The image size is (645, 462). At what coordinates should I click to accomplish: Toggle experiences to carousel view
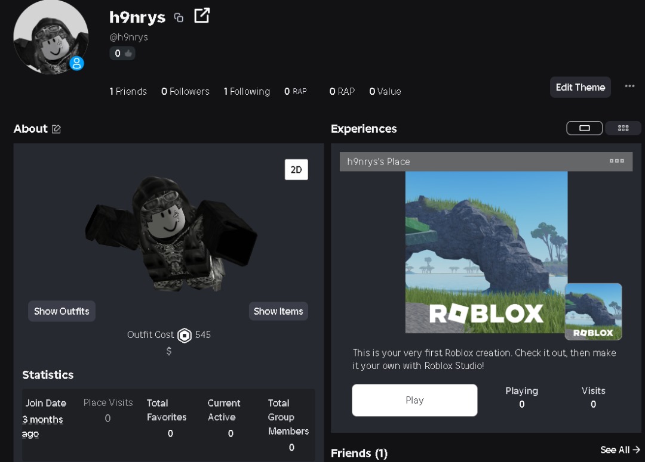point(584,128)
